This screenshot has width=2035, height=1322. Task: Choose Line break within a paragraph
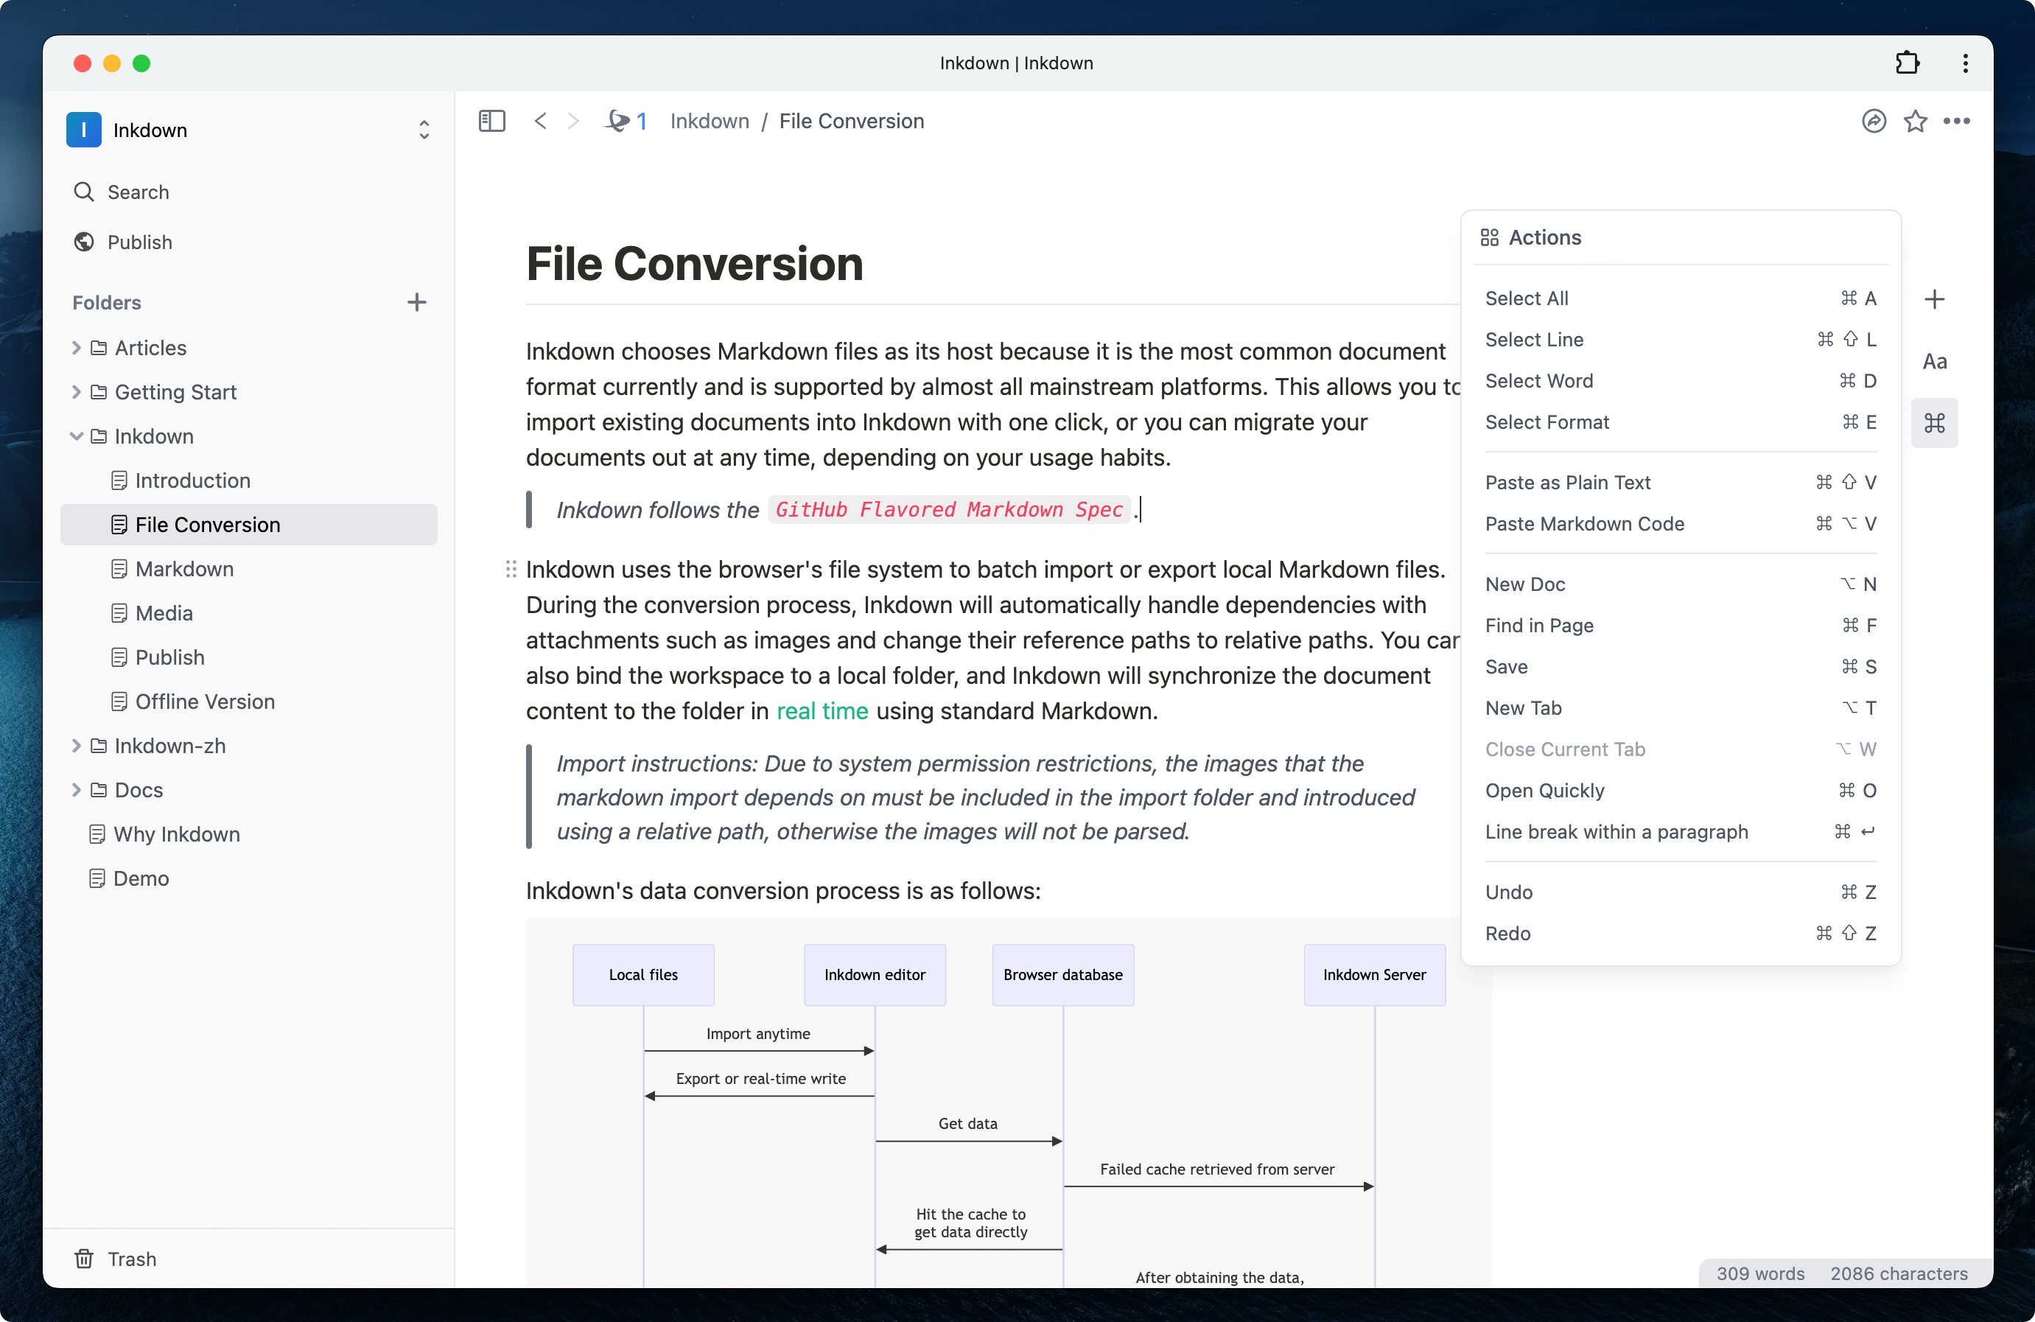point(1680,831)
